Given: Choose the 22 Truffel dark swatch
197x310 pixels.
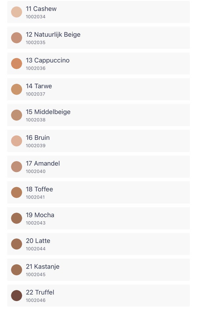Looking at the screenshot, I should tap(16, 296).
